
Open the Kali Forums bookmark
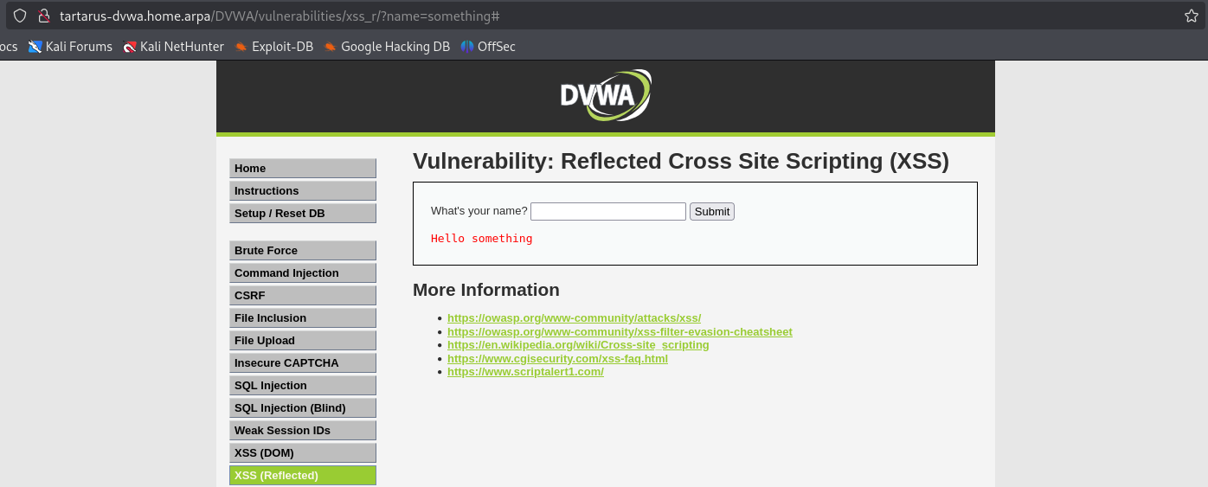point(71,47)
